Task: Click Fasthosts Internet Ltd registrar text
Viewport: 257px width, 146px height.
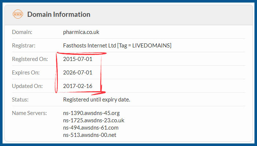Action: pyautogui.click(x=90, y=46)
